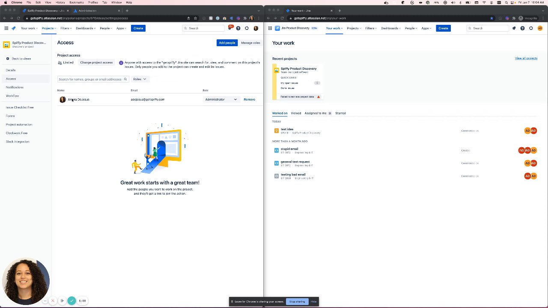The image size is (548, 308).
Task: Reload page in left Chrome window
Action: click(x=18, y=18)
